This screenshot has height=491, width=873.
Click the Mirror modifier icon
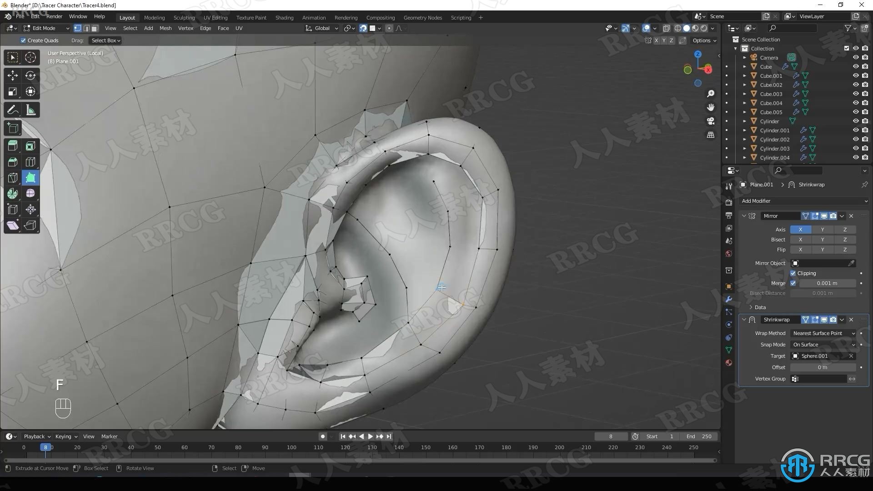pyautogui.click(x=752, y=216)
